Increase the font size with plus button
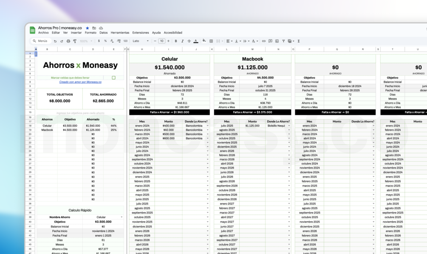Image resolution: width=427 pixels, height=254 pixels. pyautogui.click(x=168, y=41)
